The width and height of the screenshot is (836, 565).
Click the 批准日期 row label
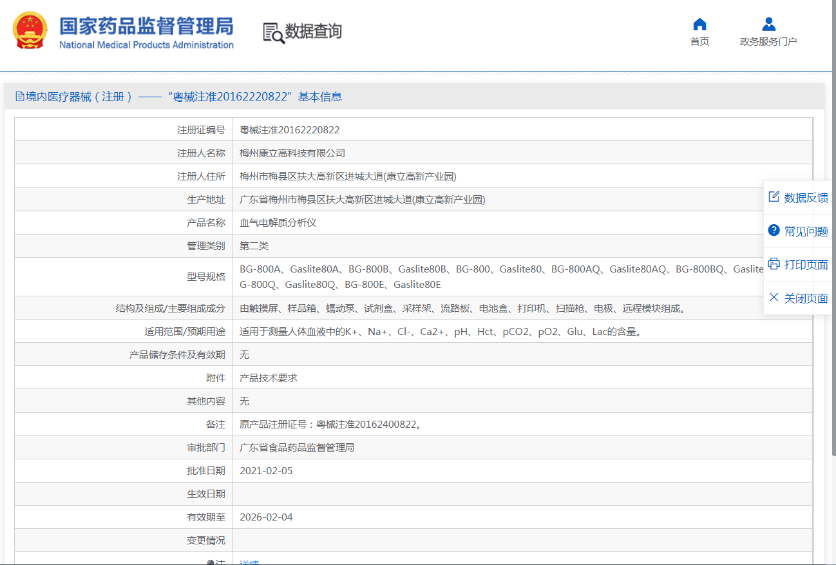coord(206,471)
